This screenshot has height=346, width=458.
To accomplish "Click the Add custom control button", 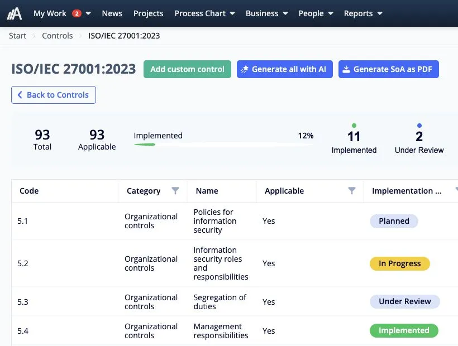I will pyautogui.click(x=187, y=69).
